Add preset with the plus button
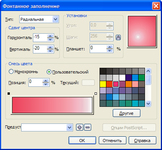 pos(79,127)
